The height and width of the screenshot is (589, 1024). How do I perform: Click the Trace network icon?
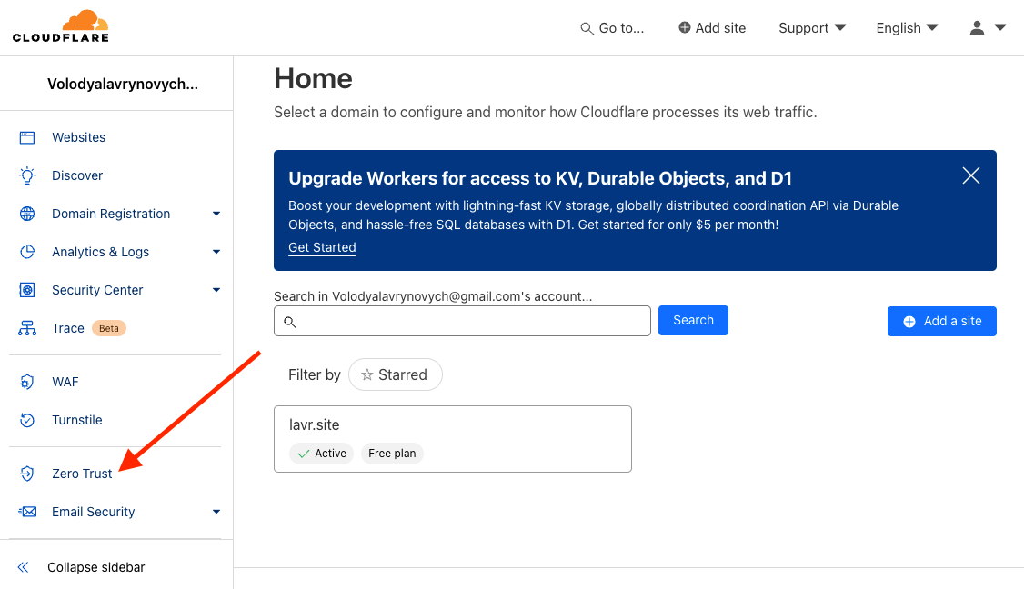click(27, 328)
